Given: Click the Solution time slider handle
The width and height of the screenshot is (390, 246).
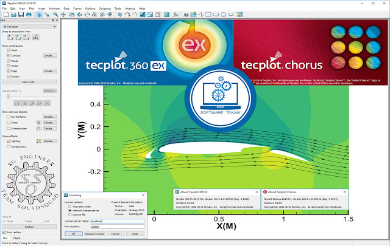Looking at the screenshot, I should [8, 96].
